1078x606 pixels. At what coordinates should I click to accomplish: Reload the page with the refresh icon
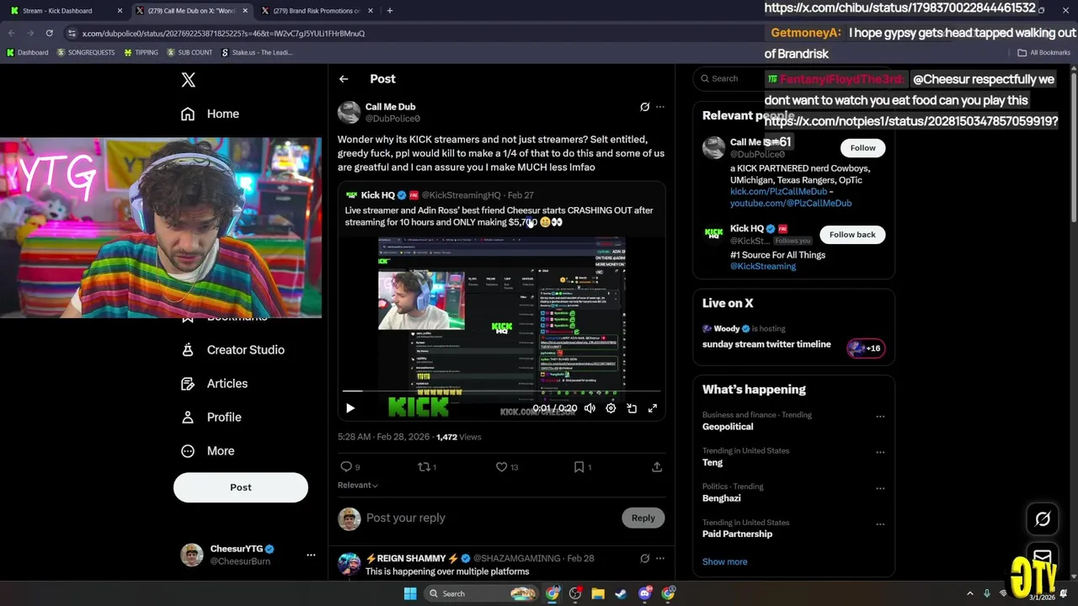point(50,33)
